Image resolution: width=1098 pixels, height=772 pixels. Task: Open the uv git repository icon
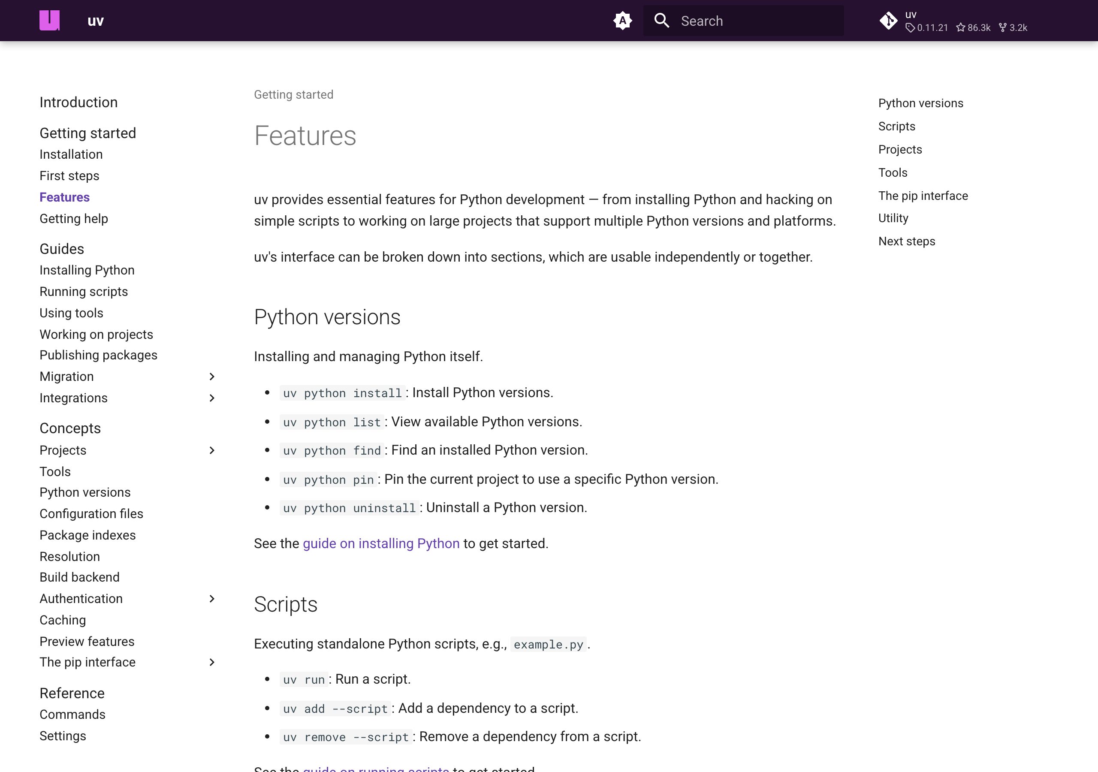tap(889, 21)
